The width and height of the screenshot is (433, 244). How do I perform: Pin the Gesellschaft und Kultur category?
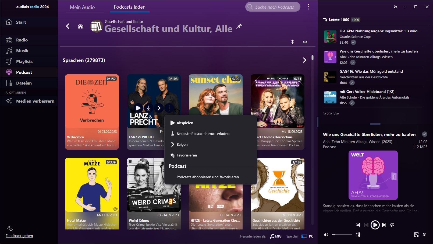click(239, 26)
